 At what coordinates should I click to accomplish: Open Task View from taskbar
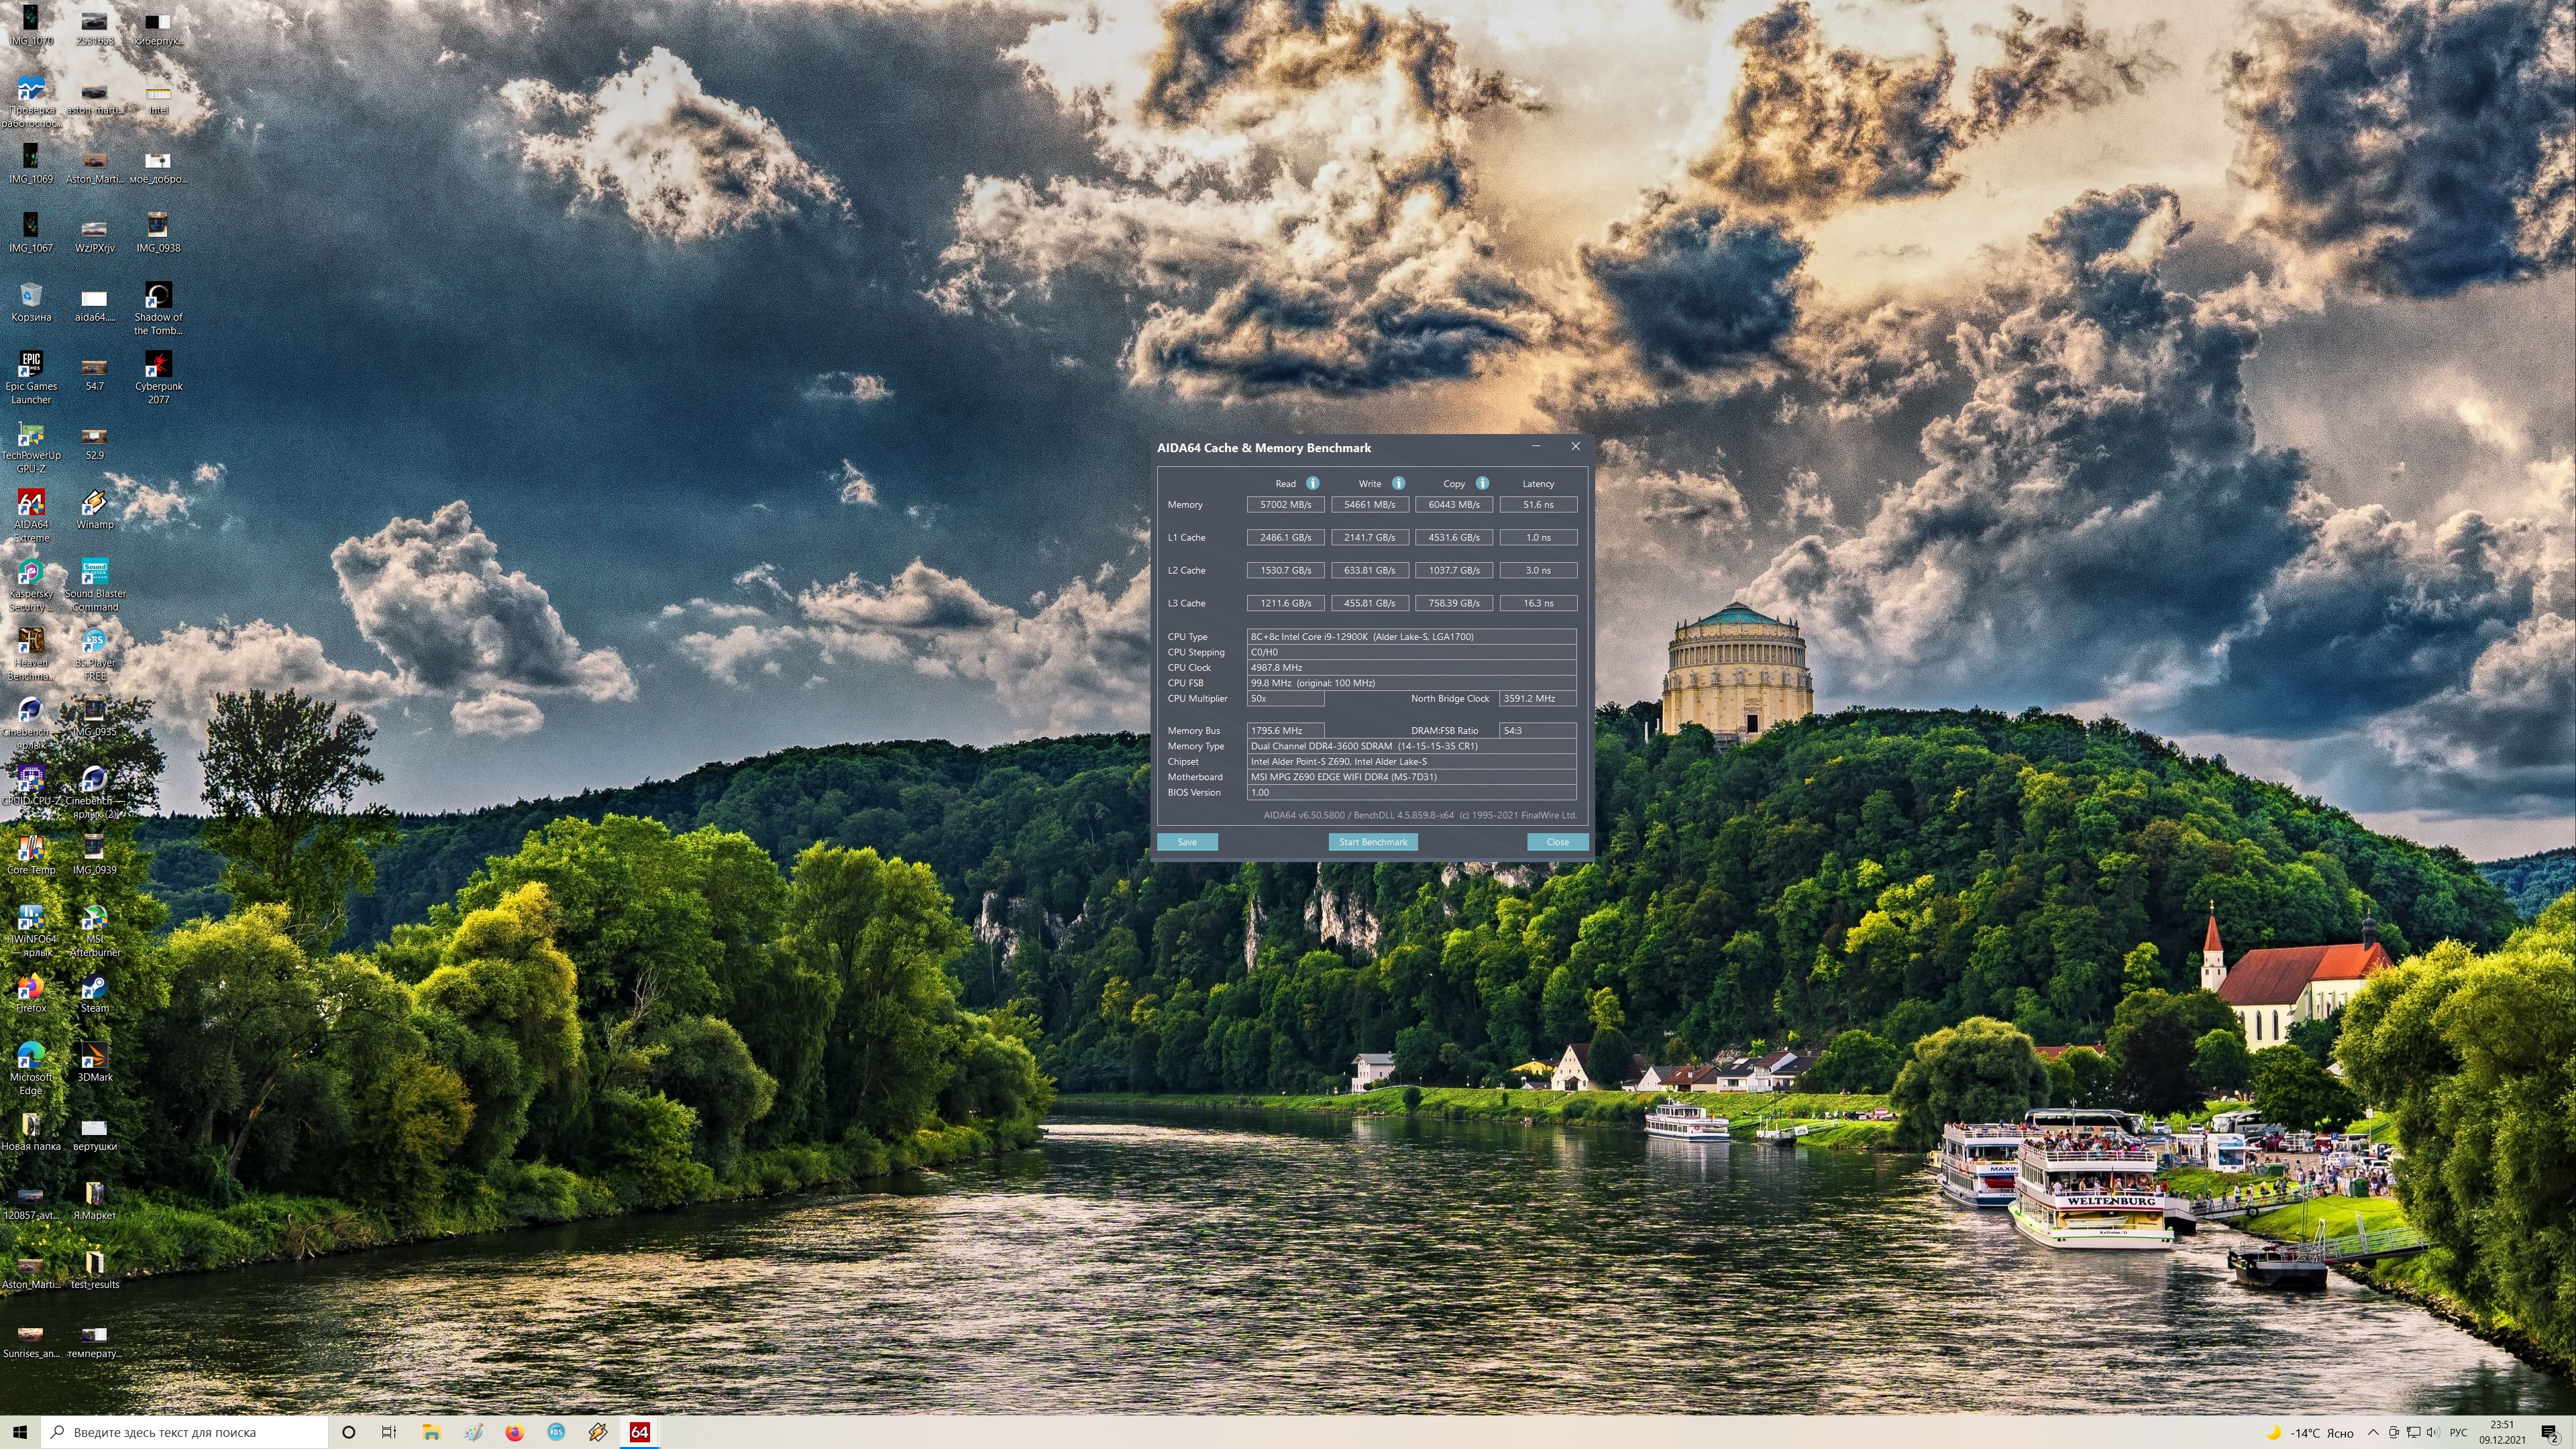(389, 1432)
